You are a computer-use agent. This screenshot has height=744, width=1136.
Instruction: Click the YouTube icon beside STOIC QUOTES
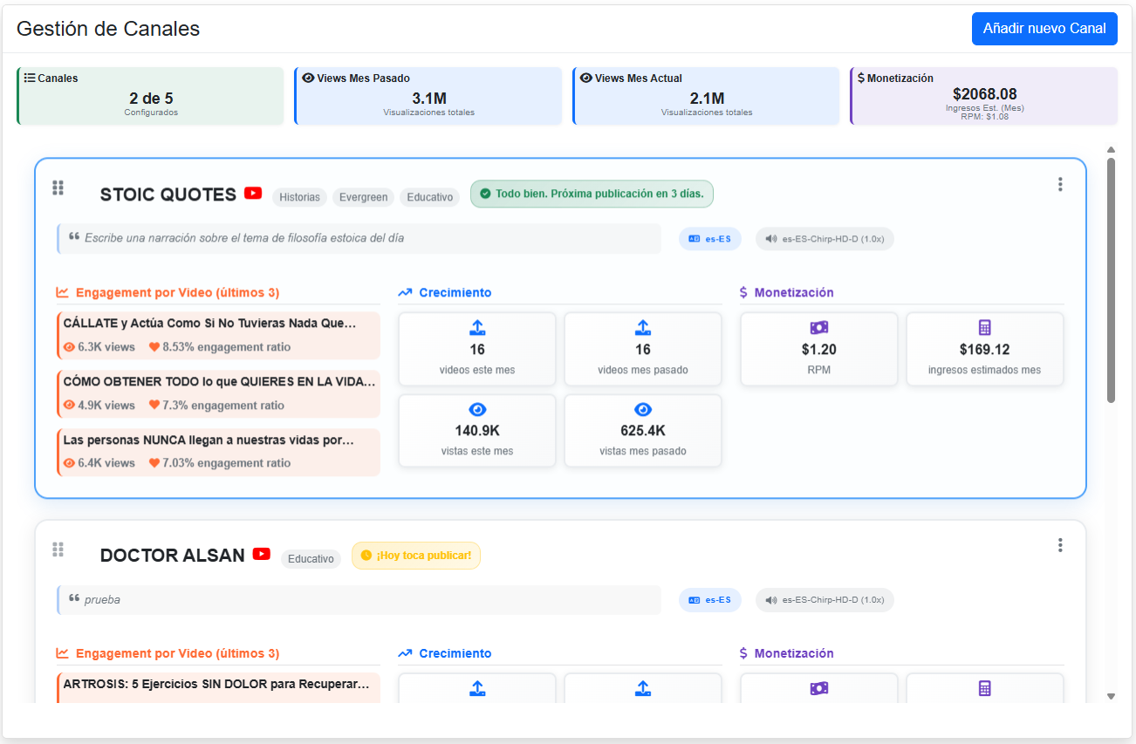pyautogui.click(x=253, y=193)
